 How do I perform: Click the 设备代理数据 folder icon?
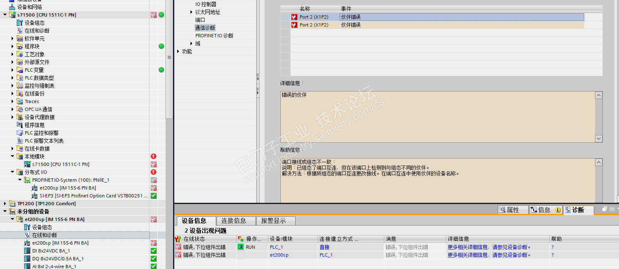click(x=20, y=117)
